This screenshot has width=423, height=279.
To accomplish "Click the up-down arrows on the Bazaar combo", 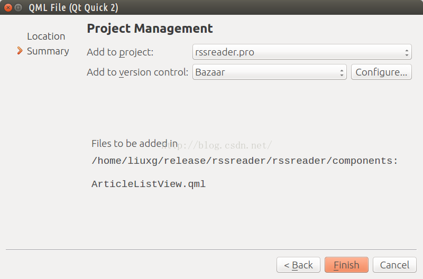I will 342,72.
